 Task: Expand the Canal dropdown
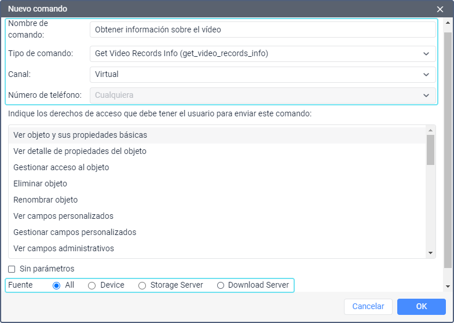click(262, 74)
